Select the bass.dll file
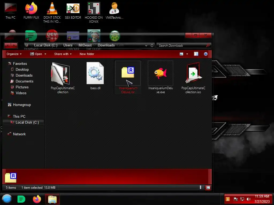The width and height of the screenshot is (274, 205). pos(95,76)
